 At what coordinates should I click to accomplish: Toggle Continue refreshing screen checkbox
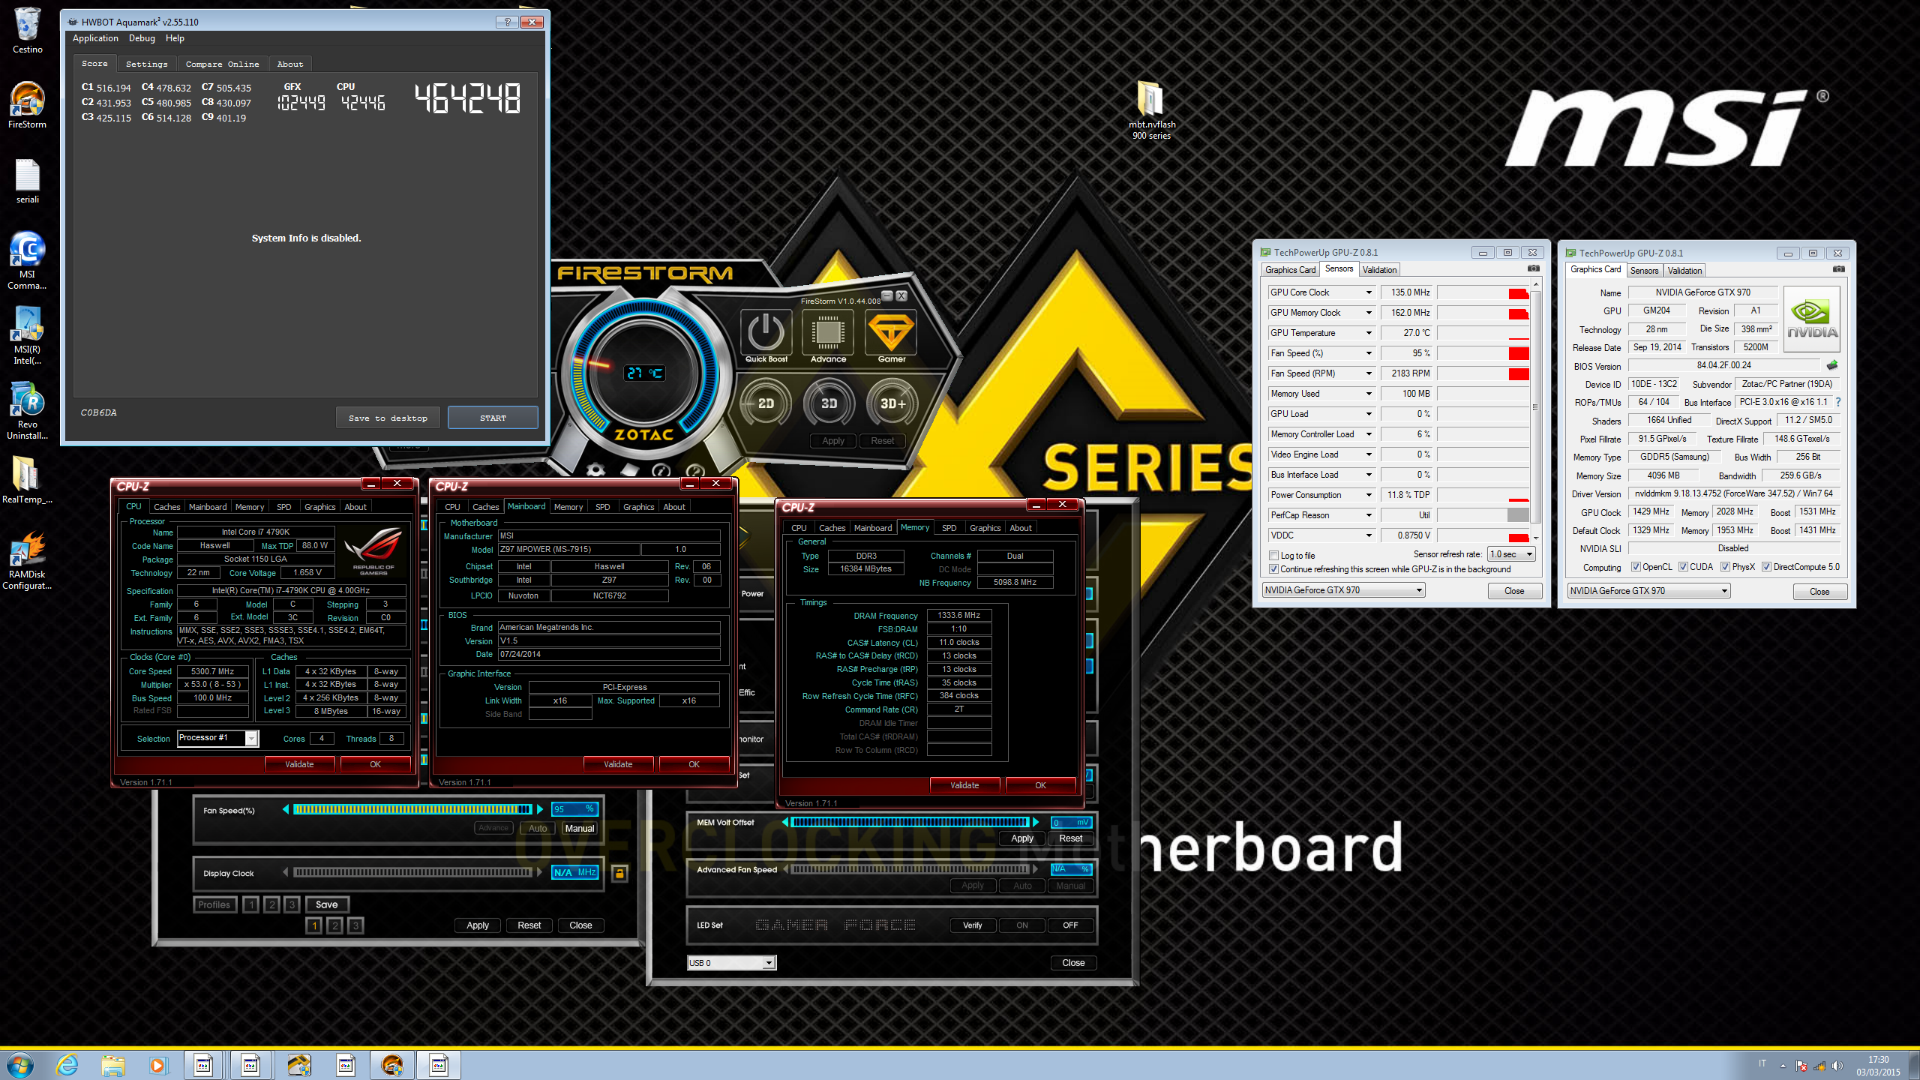click(1273, 569)
